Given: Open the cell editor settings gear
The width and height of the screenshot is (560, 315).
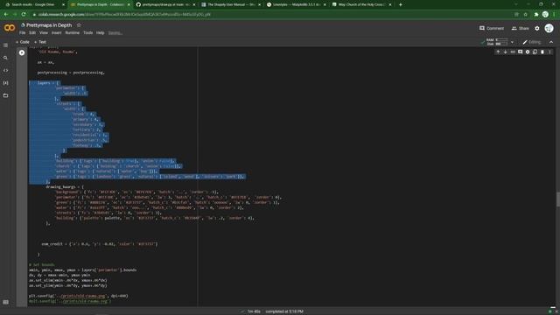Looking at the screenshot, I should pos(528,52).
